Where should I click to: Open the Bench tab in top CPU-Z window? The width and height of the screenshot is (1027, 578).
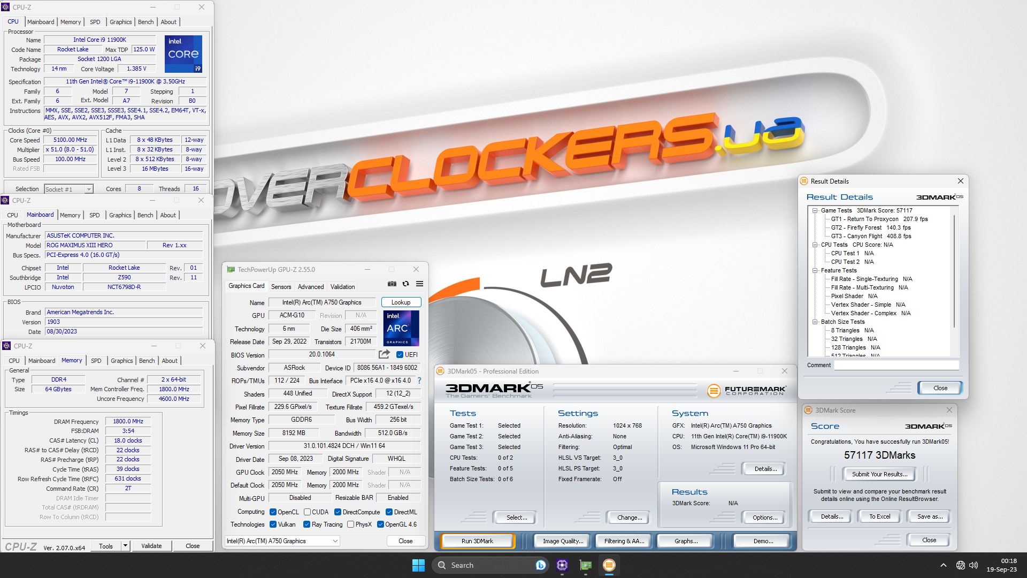pos(145,22)
